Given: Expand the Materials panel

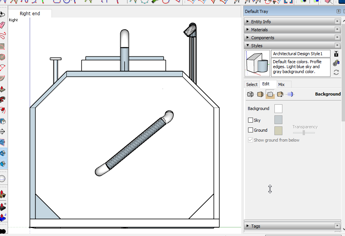Looking at the screenshot, I should click(260, 30).
